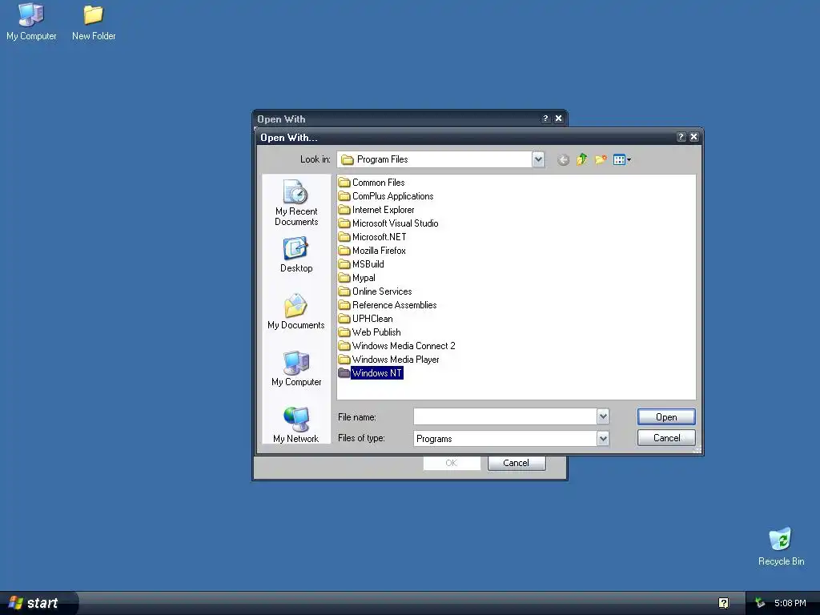Select the Common Files folder icon

pos(344,183)
